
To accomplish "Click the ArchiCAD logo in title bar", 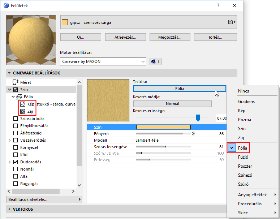I will click(x=6, y=5).
